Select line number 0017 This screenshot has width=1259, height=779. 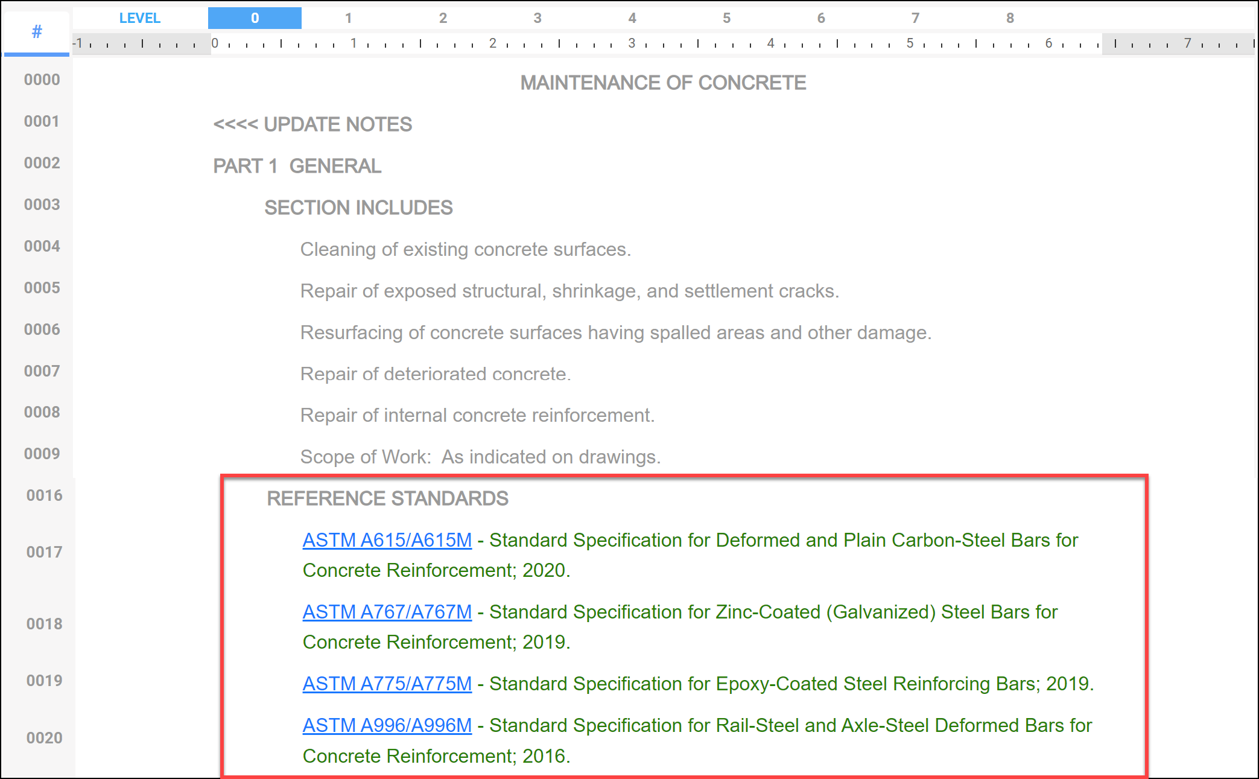click(x=44, y=552)
